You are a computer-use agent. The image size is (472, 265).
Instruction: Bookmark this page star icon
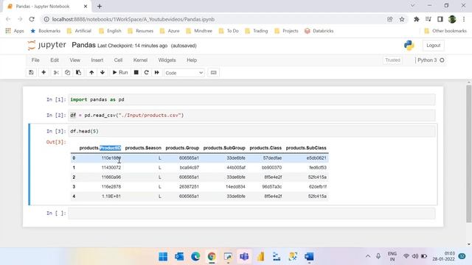pos(402,19)
